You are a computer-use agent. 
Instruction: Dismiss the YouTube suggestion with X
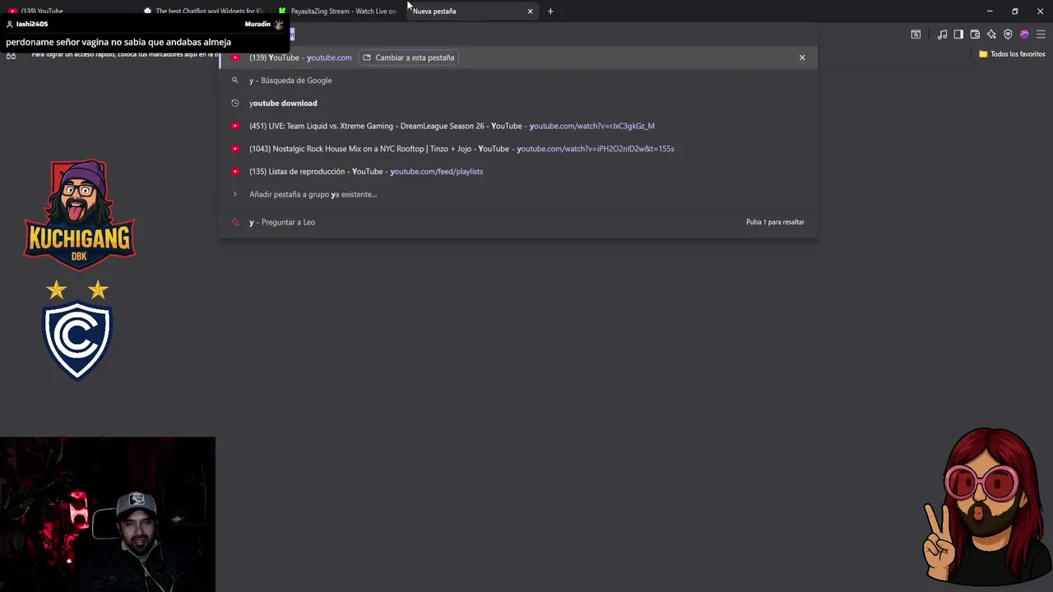click(802, 58)
